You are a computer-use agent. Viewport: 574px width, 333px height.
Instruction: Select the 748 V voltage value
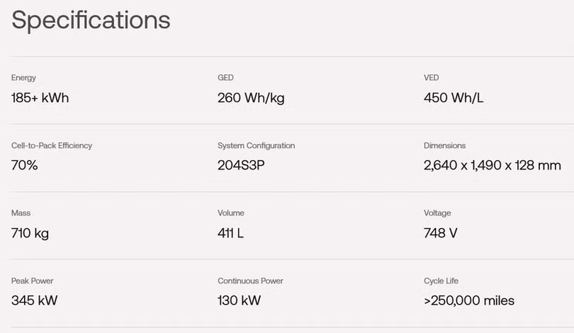[x=441, y=233]
